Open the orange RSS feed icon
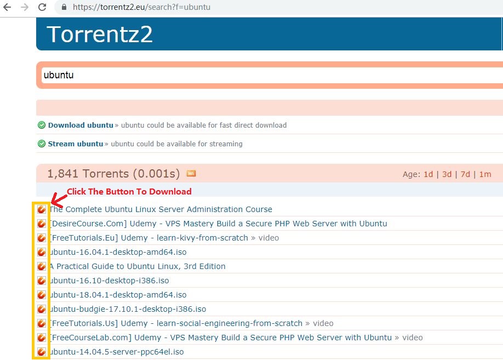The image size is (503, 360). coord(191,174)
